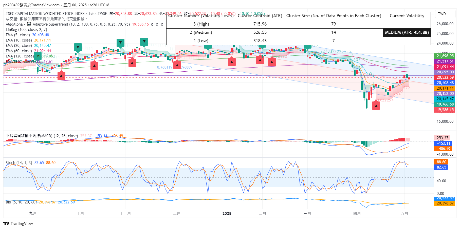Select the red up-arrow signal below April low
Image resolution: width=460 pixels, height=229 pixels.
[x=376, y=105]
